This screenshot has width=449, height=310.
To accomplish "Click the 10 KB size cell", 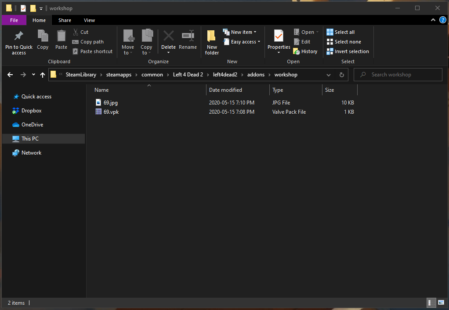I will pos(348,102).
